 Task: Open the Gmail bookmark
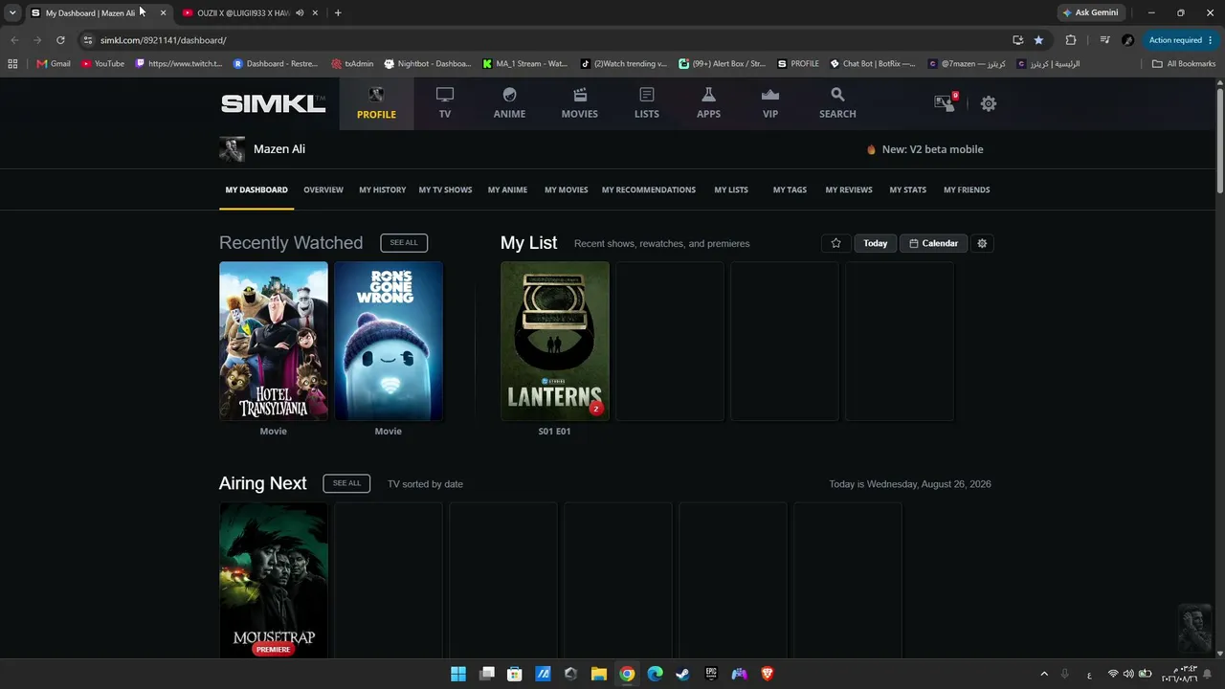[x=54, y=64]
